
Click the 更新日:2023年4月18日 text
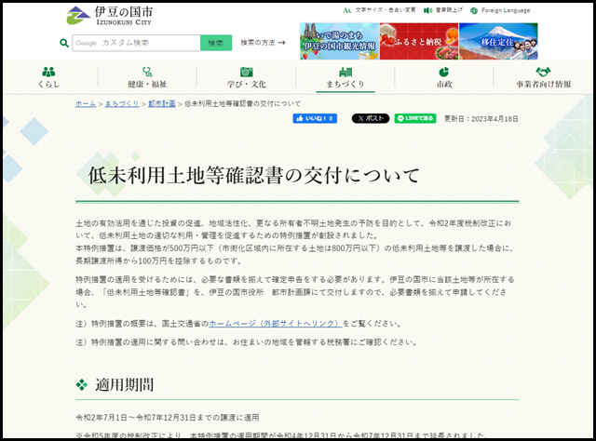tap(481, 119)
